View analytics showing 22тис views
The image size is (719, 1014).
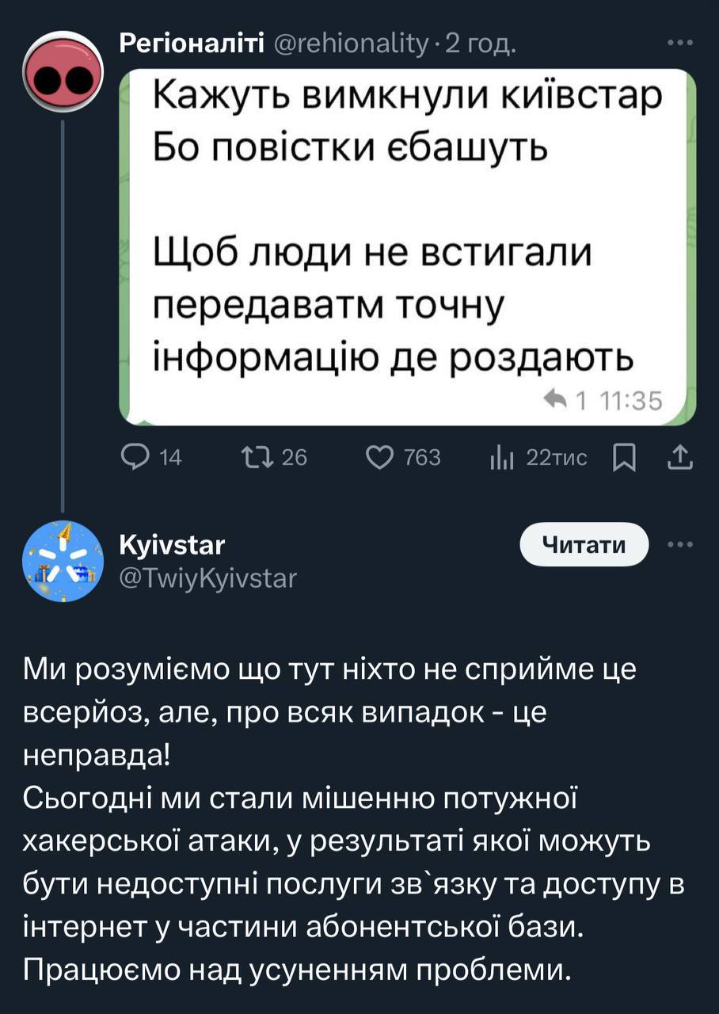(500, 457)
